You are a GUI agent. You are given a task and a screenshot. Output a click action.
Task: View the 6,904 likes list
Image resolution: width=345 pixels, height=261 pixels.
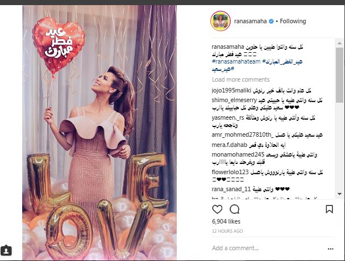pyautogui.click(x=226, y=221)
